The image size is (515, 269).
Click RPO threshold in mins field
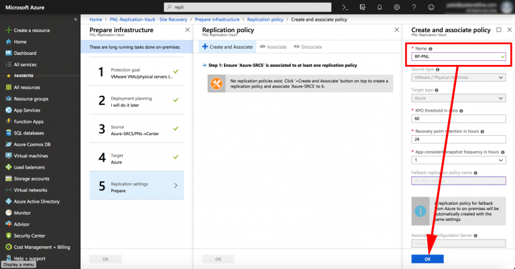(459, 118)
